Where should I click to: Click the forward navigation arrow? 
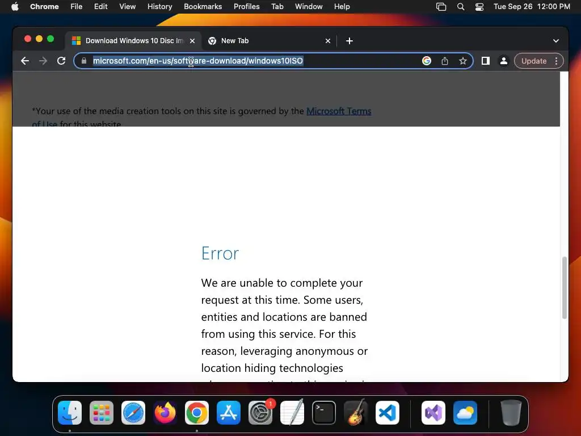[x=43, y=61]
